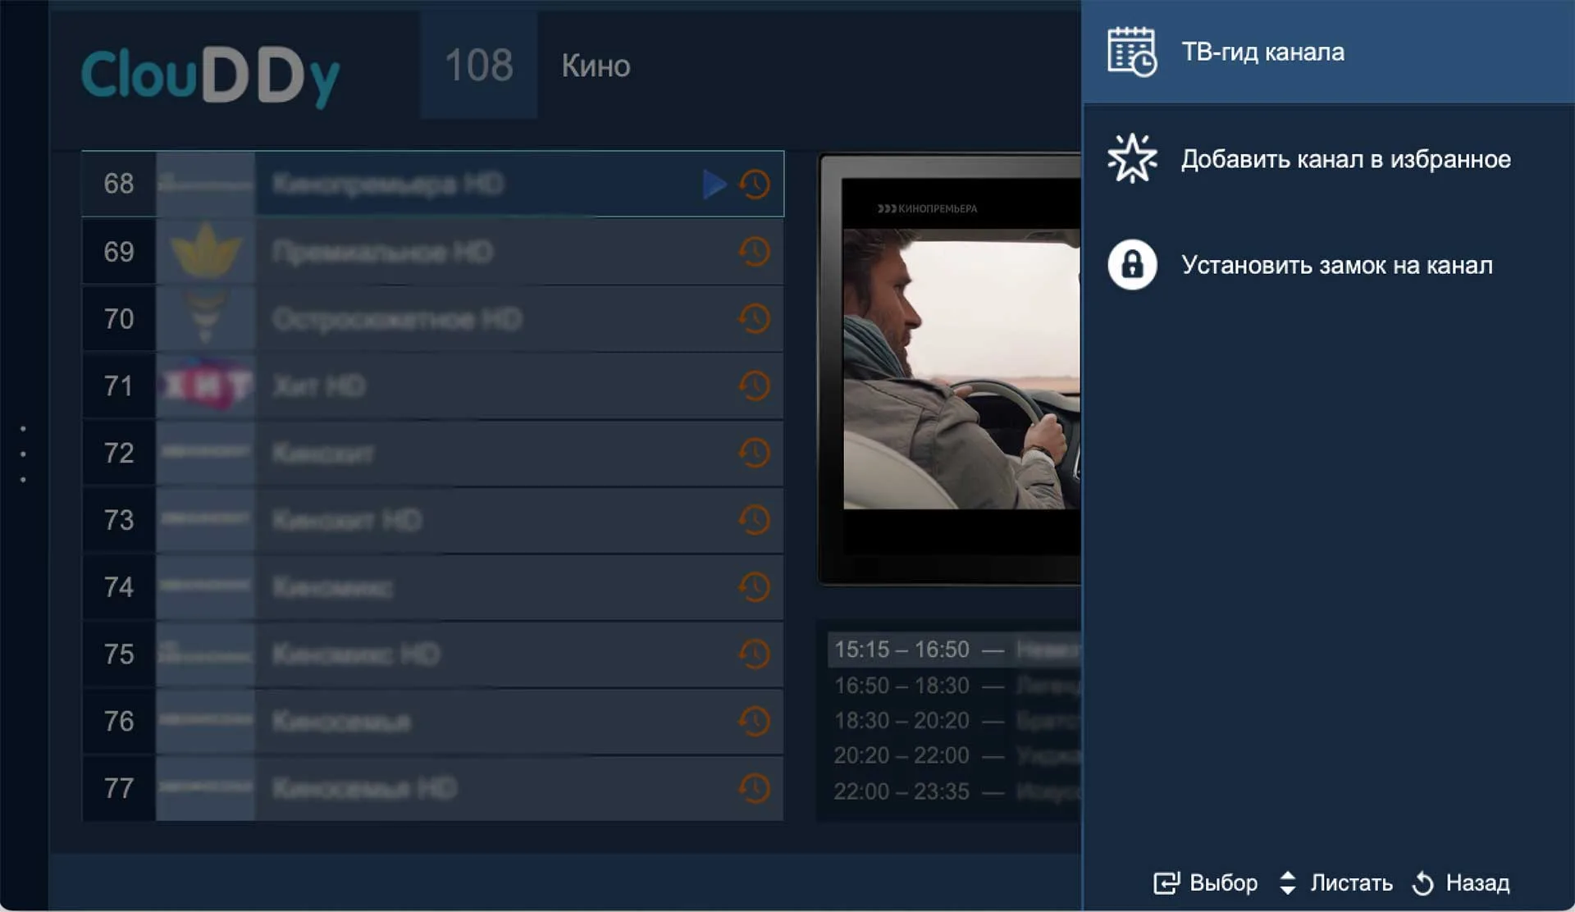Open the catch-up archive icon for channel 71
The height and width of the screenshot is (912, 1575).
click(755, 385)
